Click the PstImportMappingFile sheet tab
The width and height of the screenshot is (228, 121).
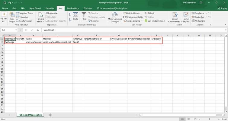30,115
